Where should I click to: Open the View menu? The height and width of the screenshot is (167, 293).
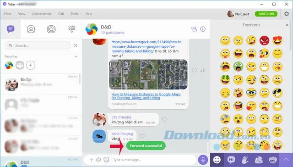(x=22, y=14)
